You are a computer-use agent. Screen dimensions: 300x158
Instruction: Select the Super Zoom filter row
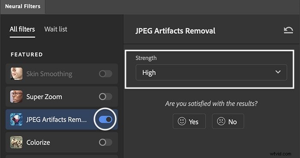point(62,97)
